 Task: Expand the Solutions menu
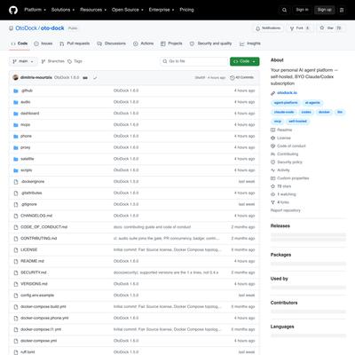[63, 10]
